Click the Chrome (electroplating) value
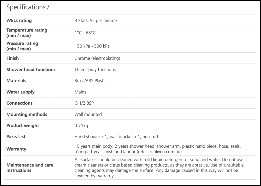 click(97, 58)
